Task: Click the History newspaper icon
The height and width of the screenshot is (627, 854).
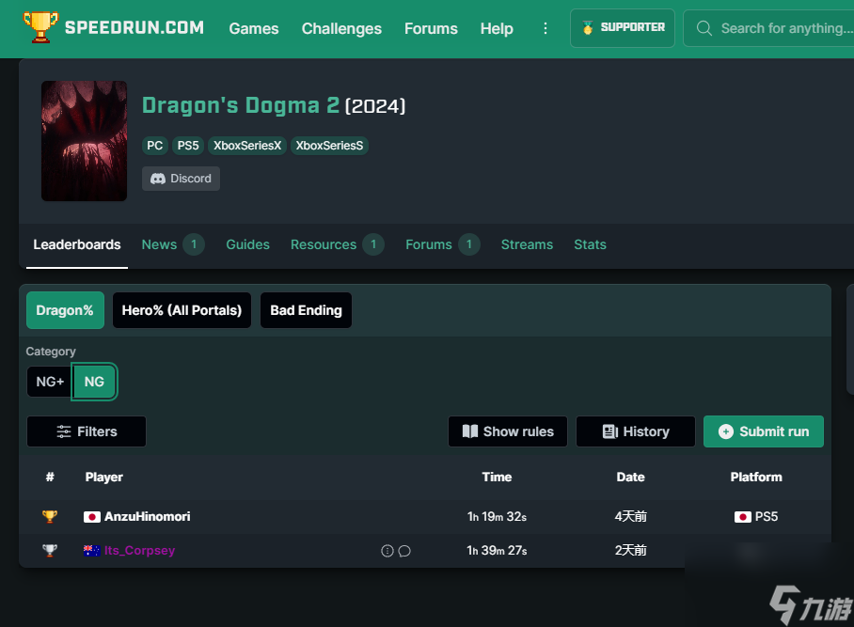Action: (610, 431)
